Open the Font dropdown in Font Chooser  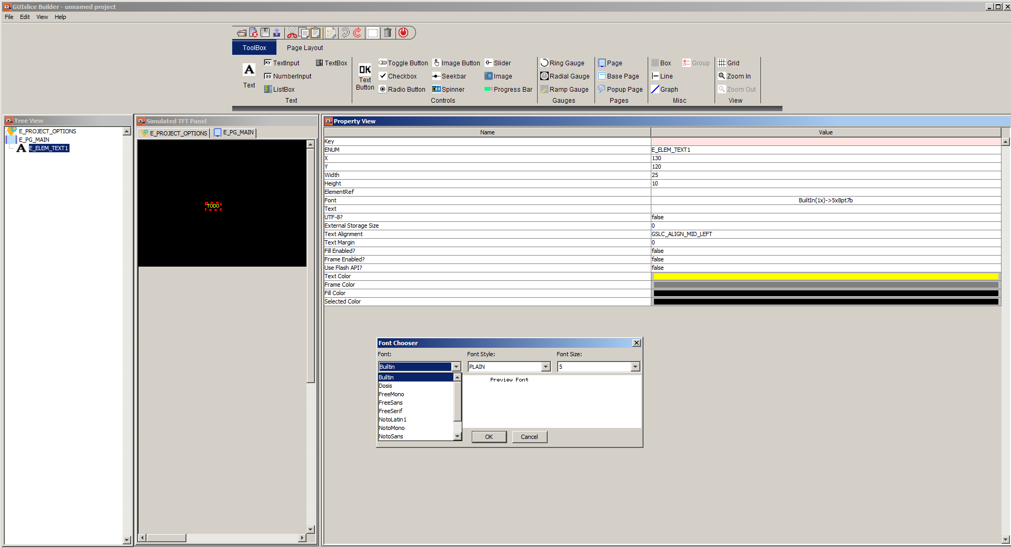click(457, 367)
